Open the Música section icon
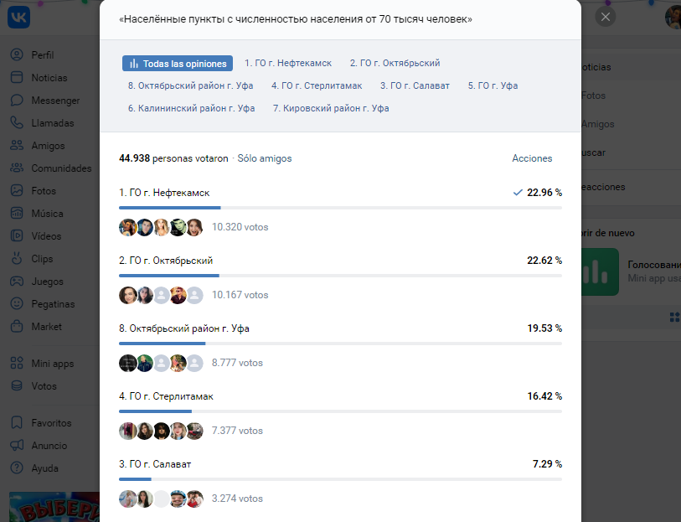681x522 pixels. 17,214
